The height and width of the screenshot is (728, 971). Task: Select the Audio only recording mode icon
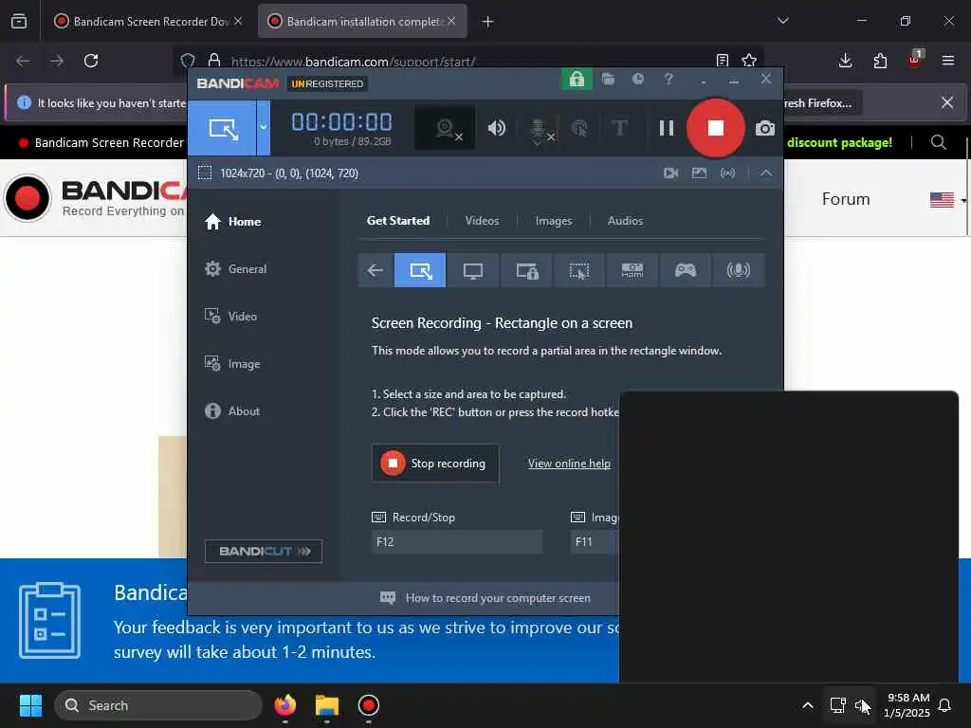738,270
